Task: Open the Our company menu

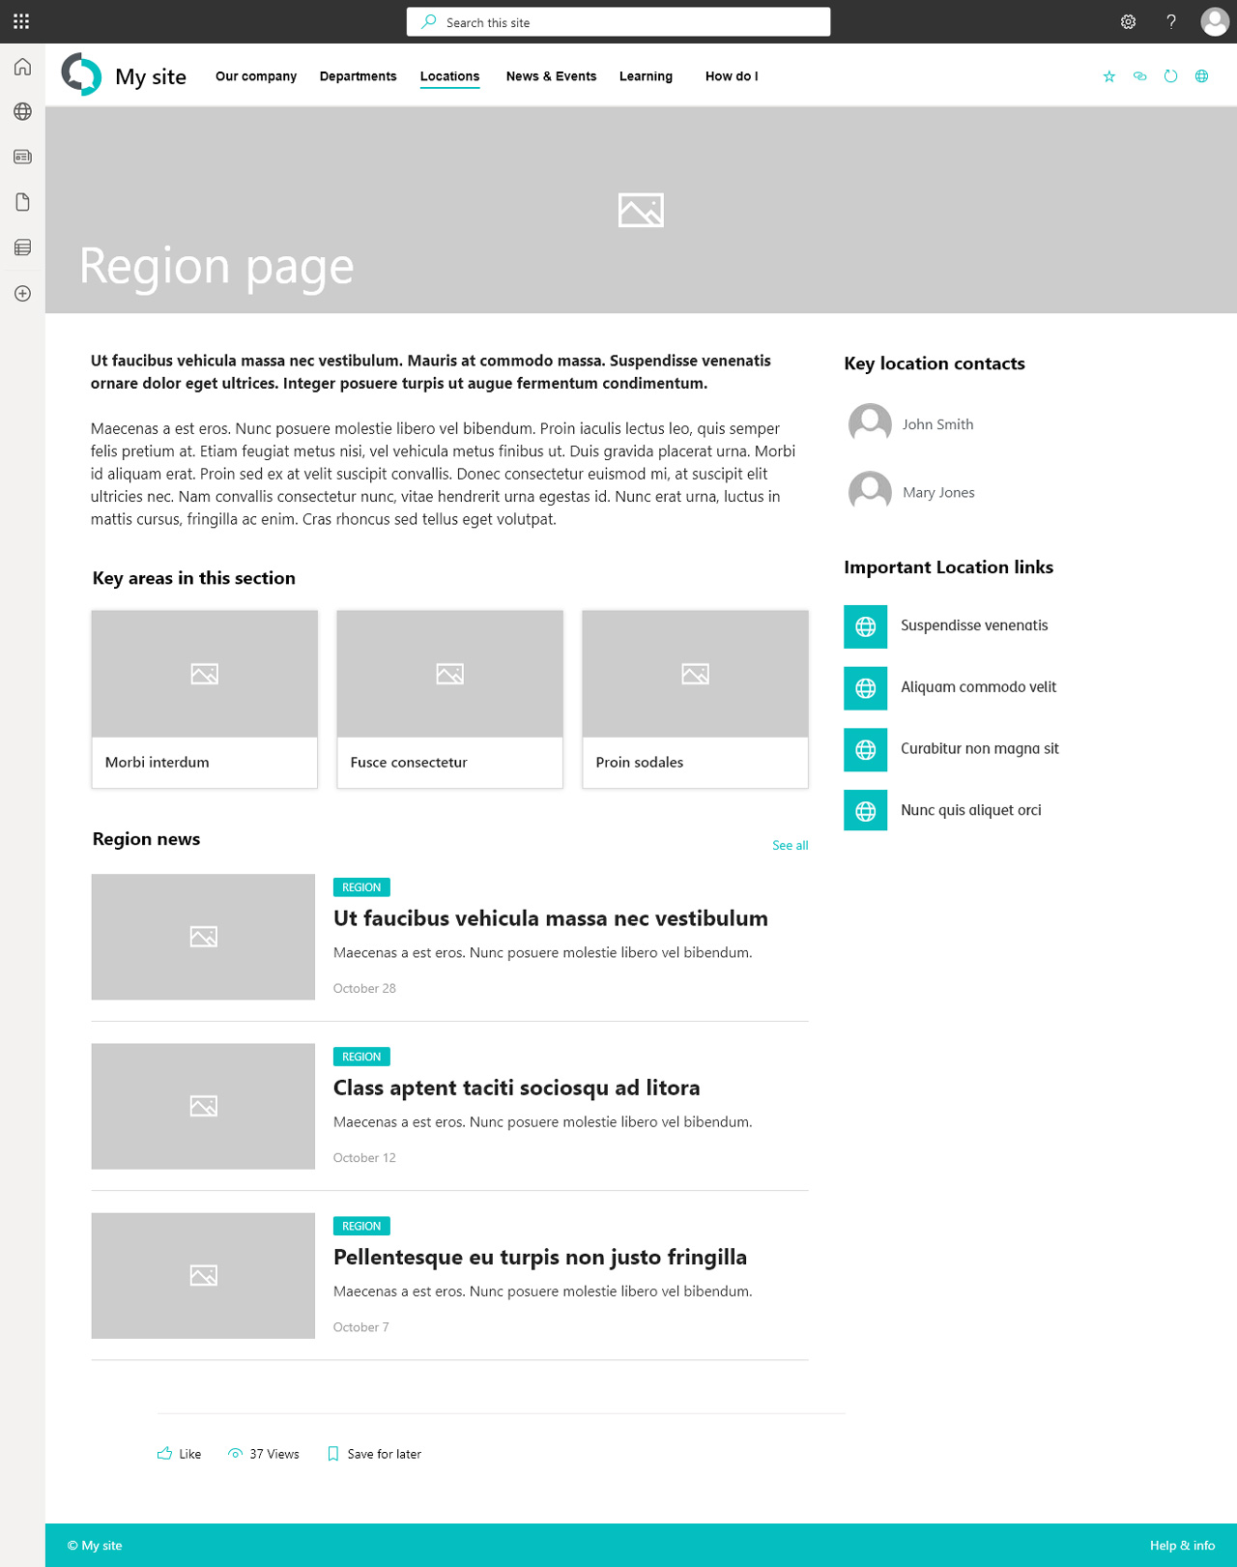Action: [x=255, y=76]
